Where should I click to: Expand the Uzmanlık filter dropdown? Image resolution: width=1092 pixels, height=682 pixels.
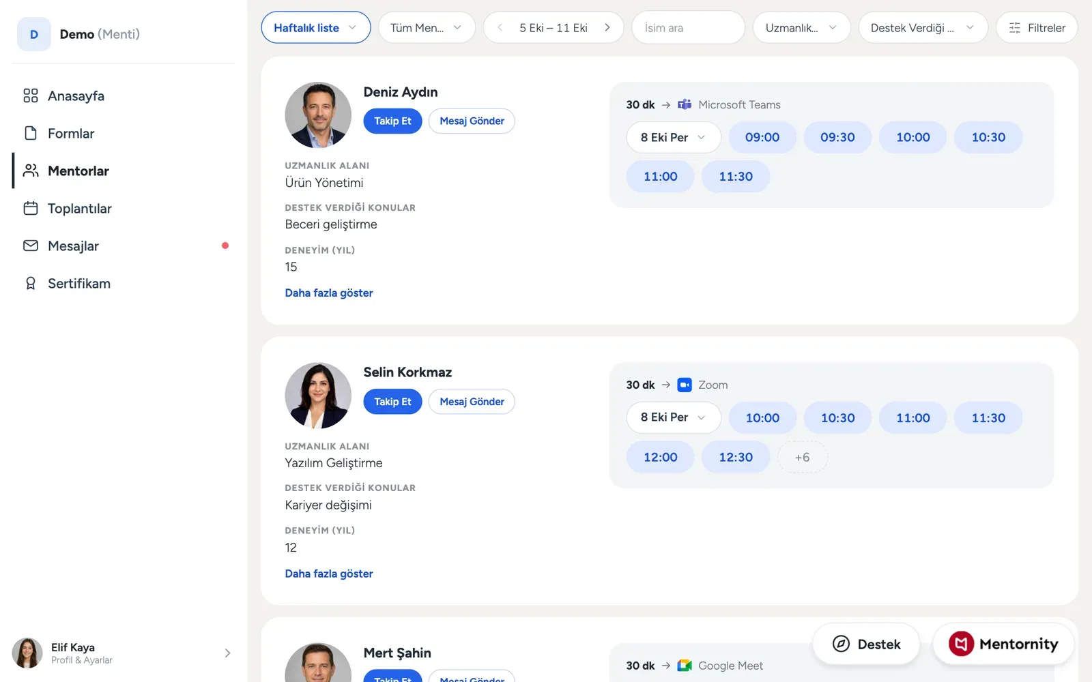pyautogui.click(x=801, y=28)
